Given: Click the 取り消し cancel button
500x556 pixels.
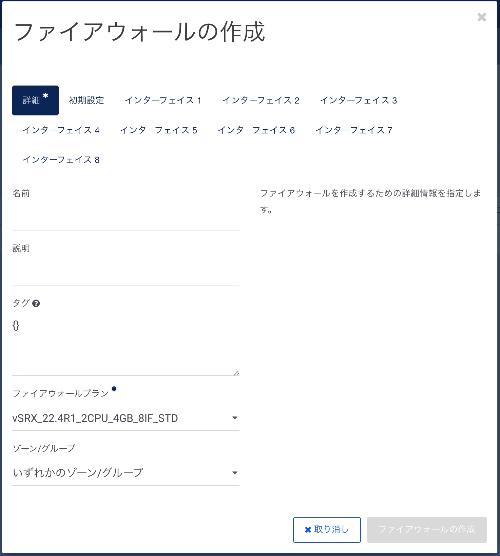Looking at the screenshot, I should [327, 530].
